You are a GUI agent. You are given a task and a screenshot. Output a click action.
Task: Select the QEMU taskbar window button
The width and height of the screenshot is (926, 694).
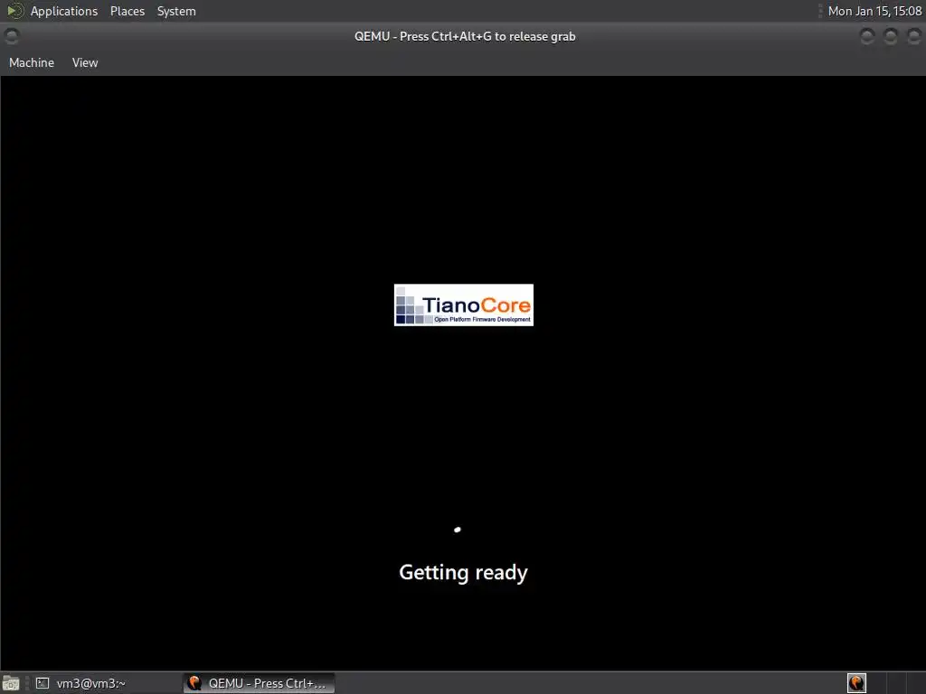pos(259,683)
